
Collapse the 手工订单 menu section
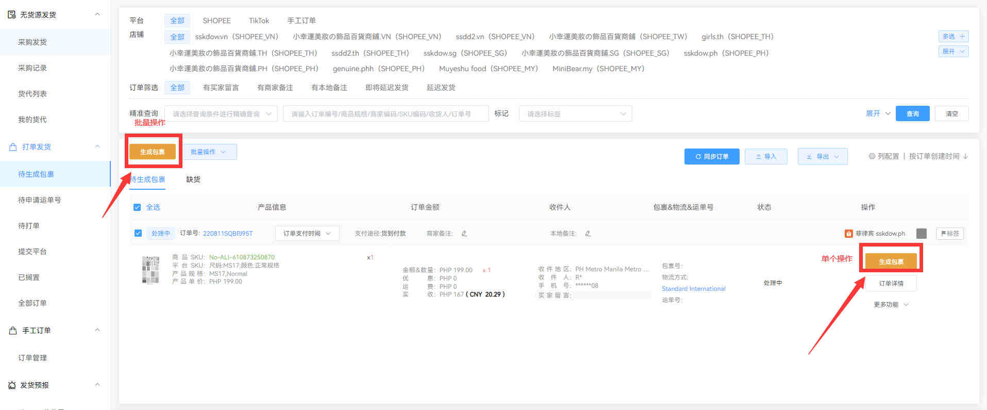pos(97,331)
